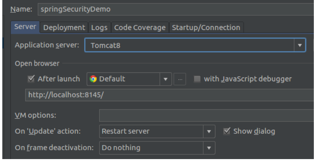Image resolution: width=315 pixels, height=161 pixels.
Task: Toggle the After launch checkbox
Action: click(31, 79)
